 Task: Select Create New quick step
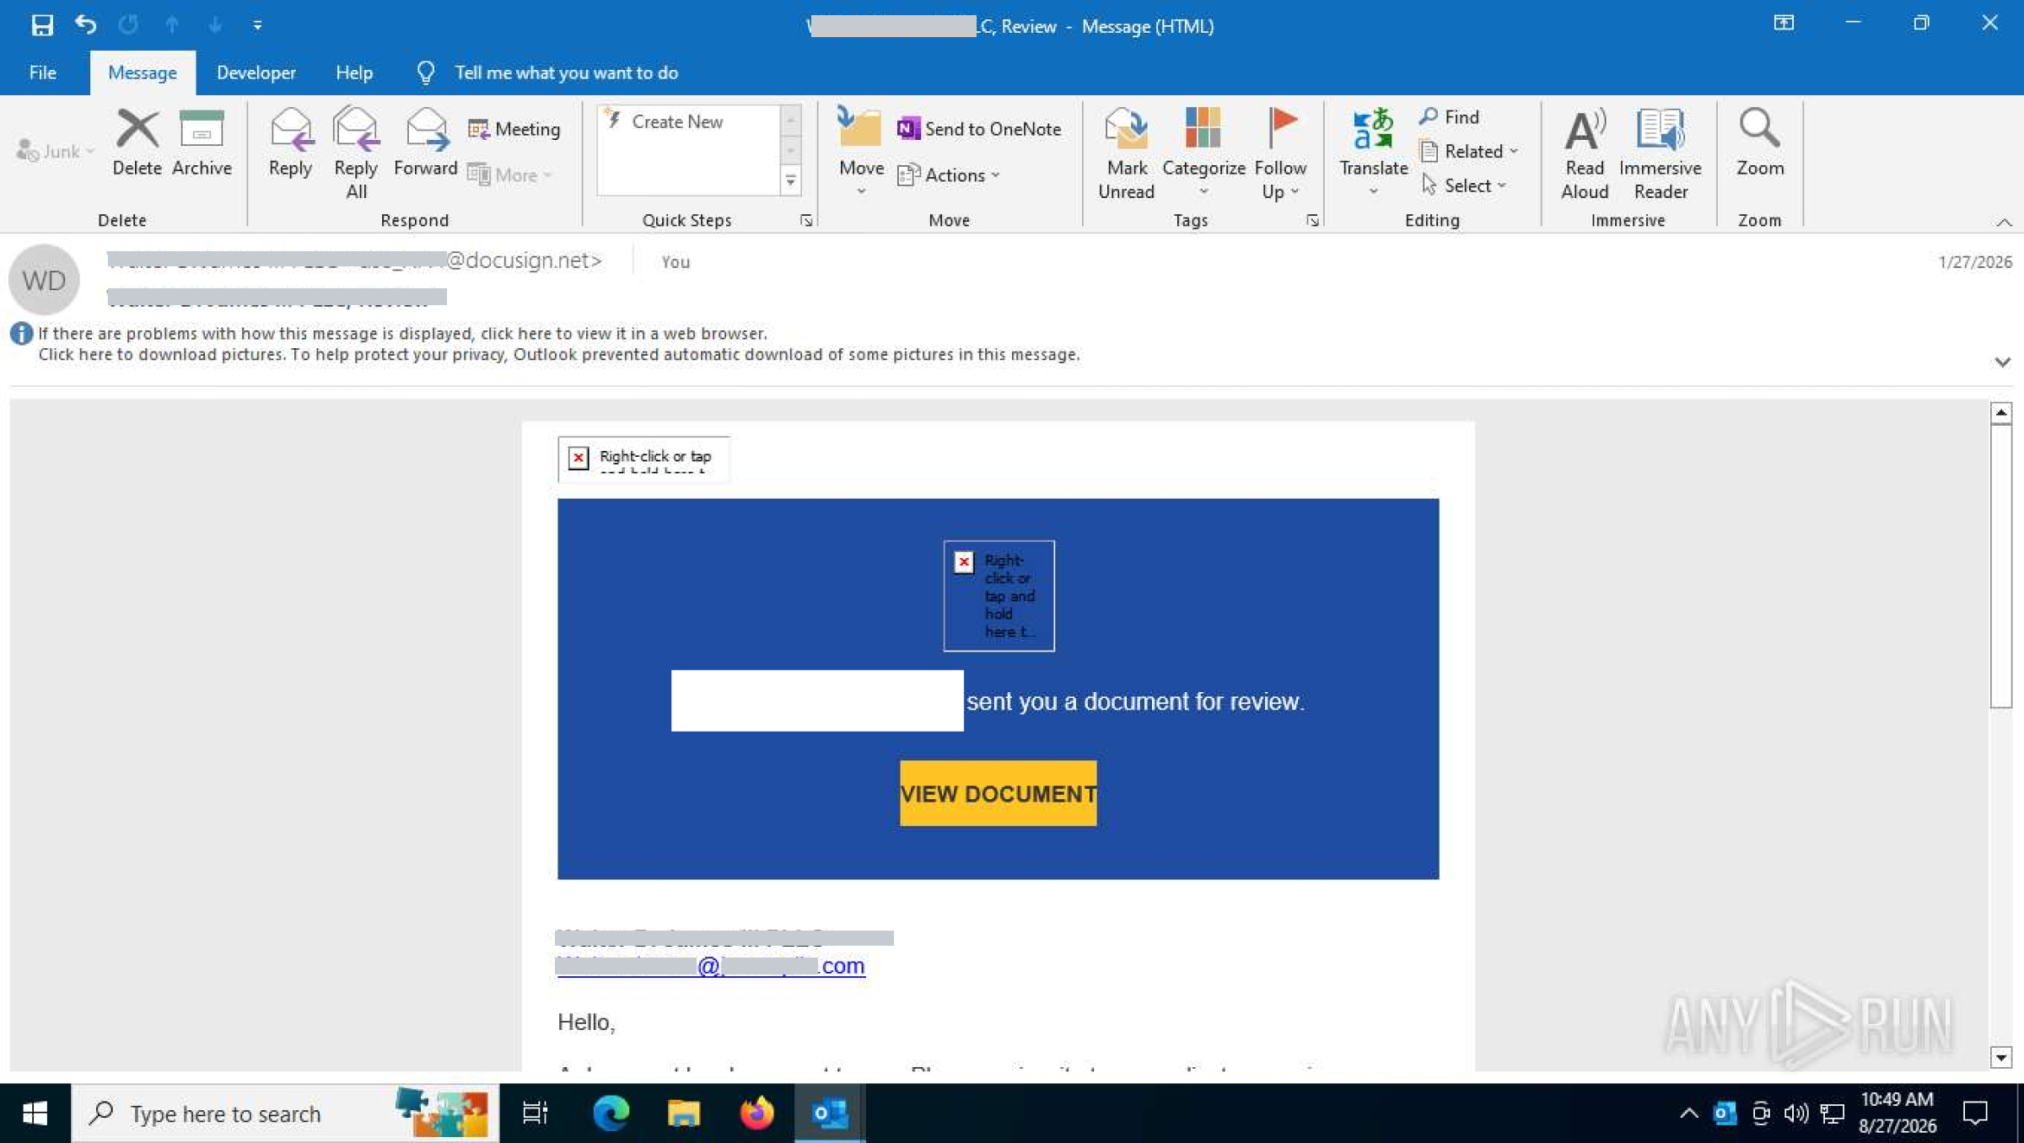tap(677, 121)
